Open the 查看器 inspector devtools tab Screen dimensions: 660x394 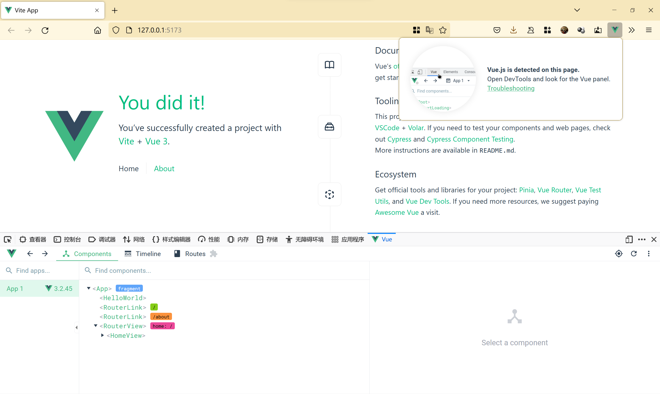[33, 240]
